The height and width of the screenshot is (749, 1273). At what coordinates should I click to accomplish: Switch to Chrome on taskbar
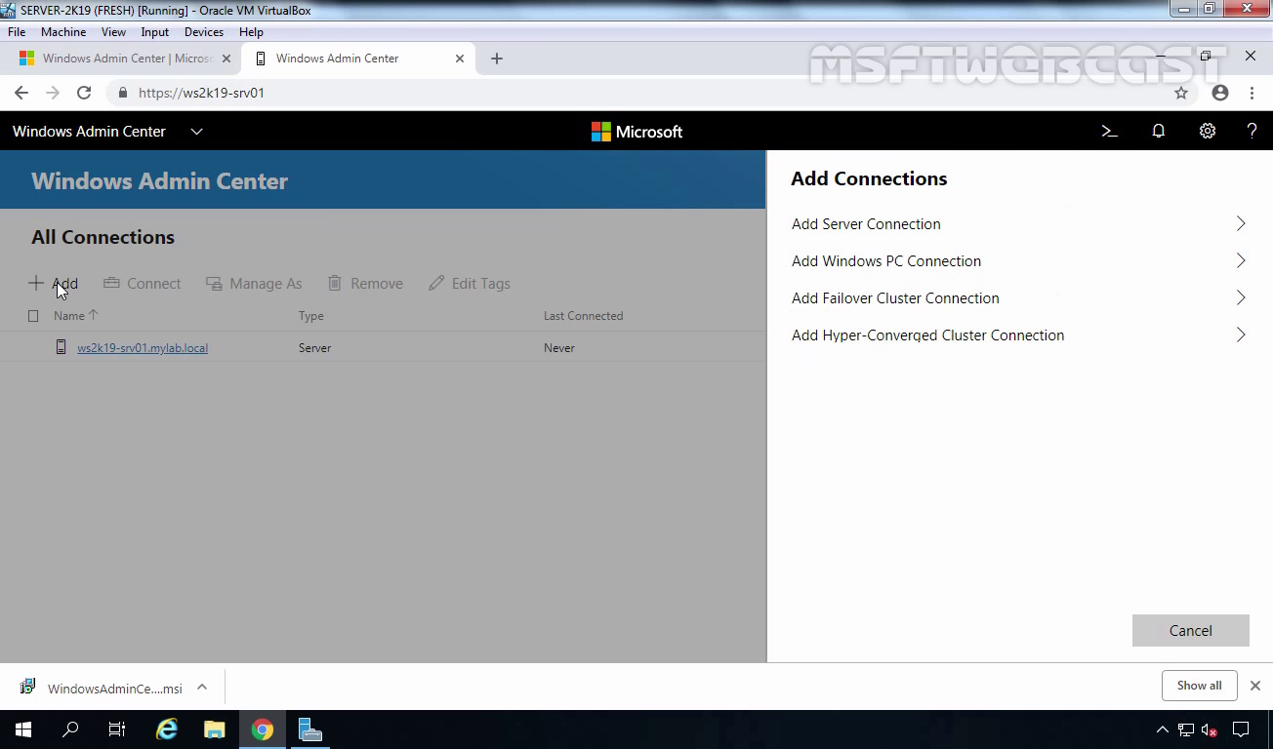263,729
